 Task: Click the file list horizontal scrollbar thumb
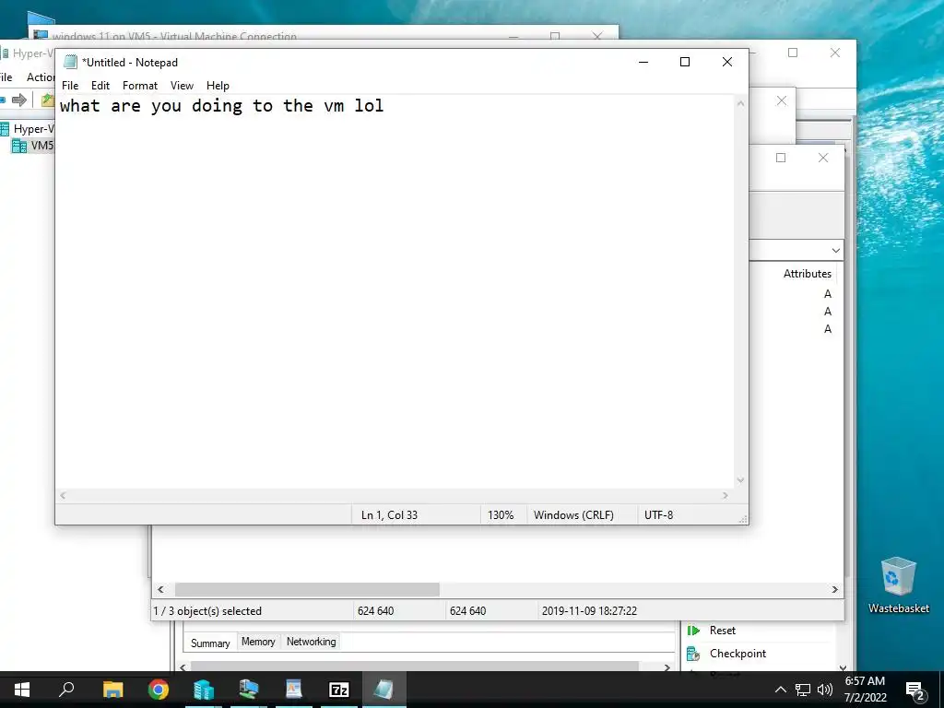click(307, 589)
